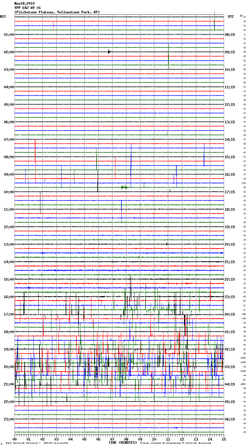
Task: Select the 04:00 MST time label
Action: (x=9, y=87)
